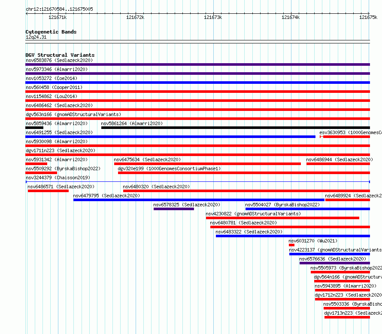
Task: Click nsv6480781 (Sedlazeck2020) label
Action: [243, 223]
